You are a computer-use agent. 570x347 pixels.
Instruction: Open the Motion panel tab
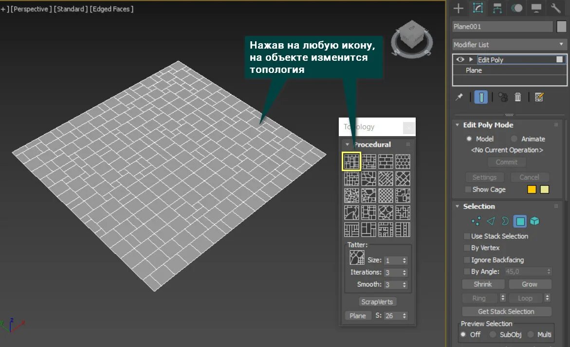pos(516,8)
